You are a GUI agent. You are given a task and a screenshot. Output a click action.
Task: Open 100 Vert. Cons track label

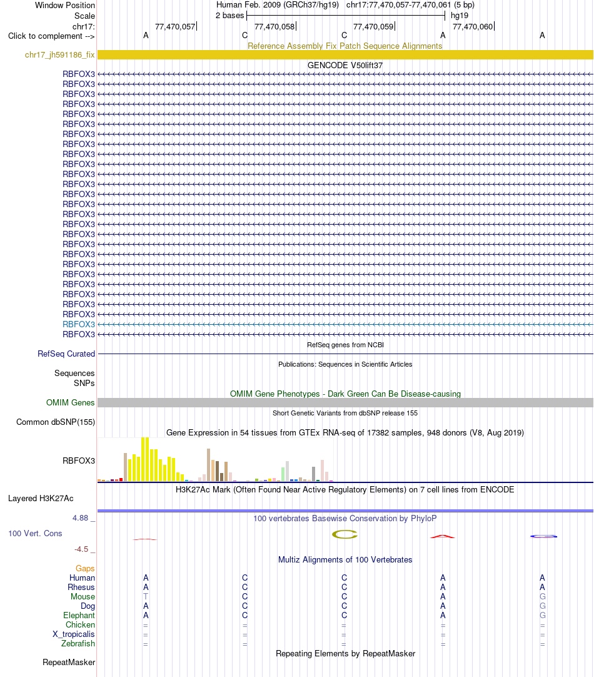pos(35,533)
